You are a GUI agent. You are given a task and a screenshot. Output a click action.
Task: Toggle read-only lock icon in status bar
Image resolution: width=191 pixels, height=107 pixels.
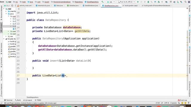point(179,103)
